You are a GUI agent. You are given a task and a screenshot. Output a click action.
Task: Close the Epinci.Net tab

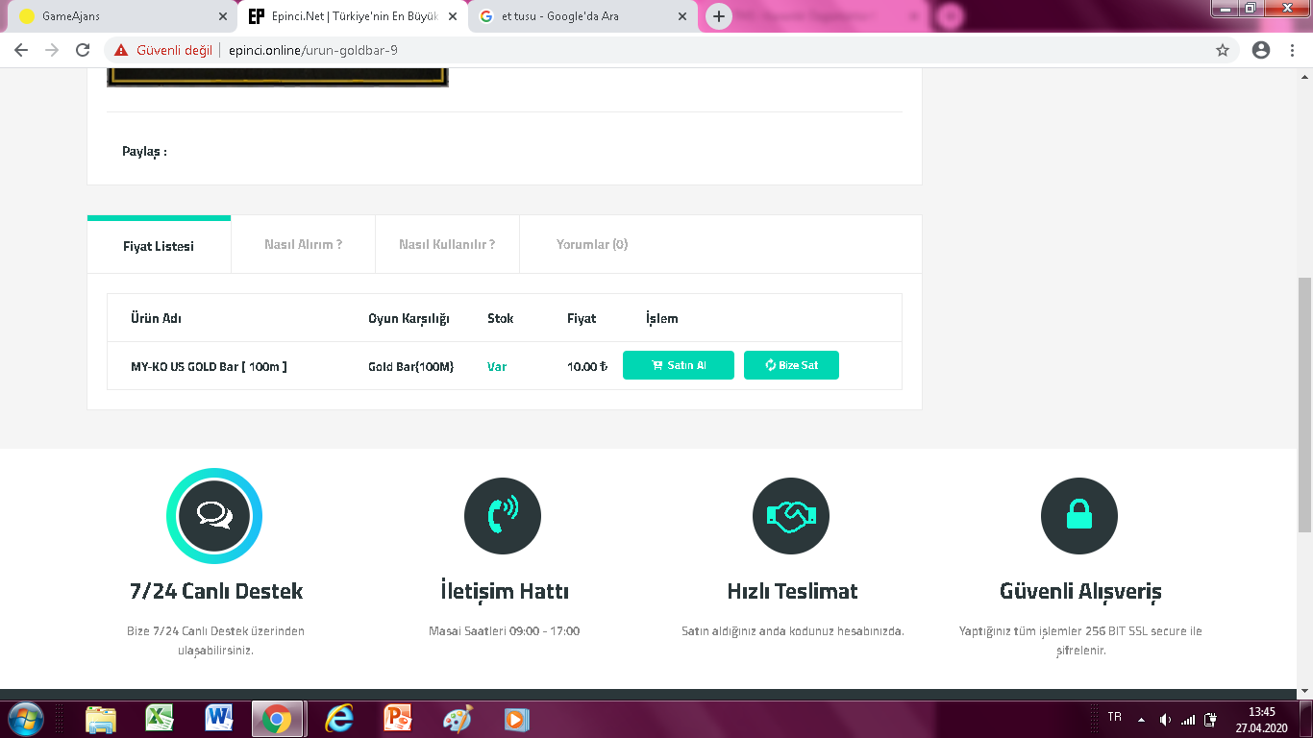tap(453, 16)
